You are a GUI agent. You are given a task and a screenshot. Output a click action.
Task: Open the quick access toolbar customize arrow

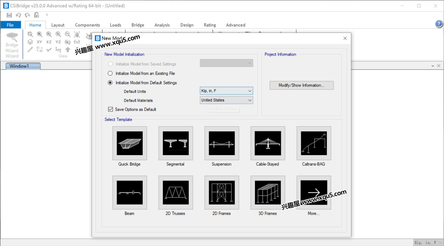coord(47,15)
